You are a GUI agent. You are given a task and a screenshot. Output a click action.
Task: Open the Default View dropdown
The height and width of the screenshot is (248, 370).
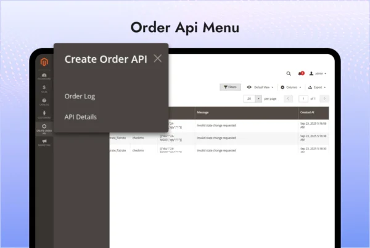tap(260, 87)
